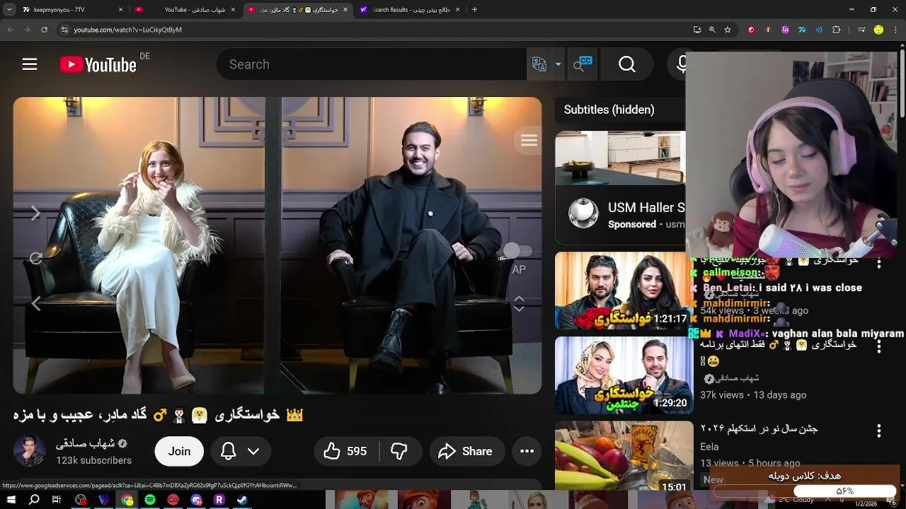906x509 pixels.
Task: Click the right arrow overlay on video
Action: tap(35, 213)
